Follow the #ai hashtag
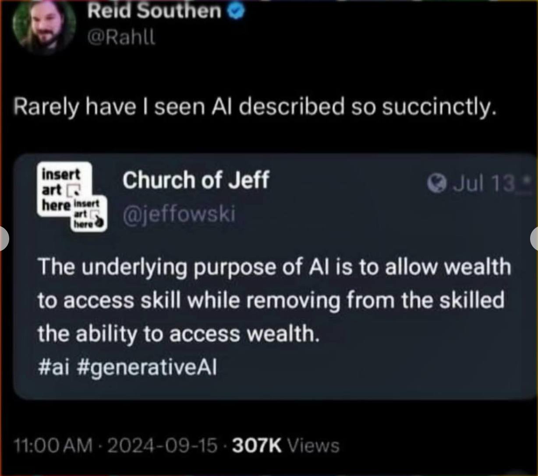The width and height of the screenshot is (538, 476). pyautogui.click(x=54, y=367)
